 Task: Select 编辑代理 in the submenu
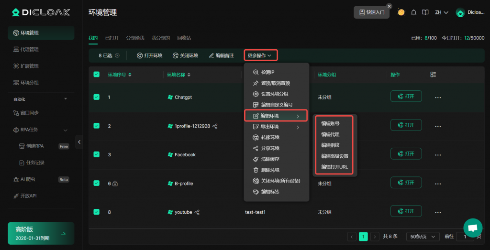click(331, 134)
